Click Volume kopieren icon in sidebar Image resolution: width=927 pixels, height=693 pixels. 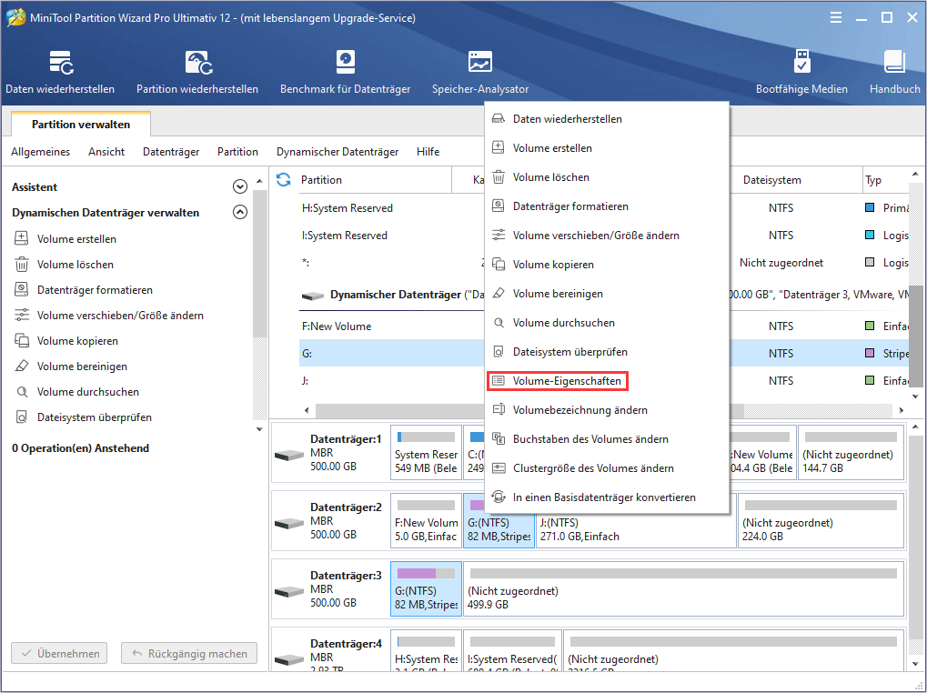pyautogui.click(x=21, y=340)
